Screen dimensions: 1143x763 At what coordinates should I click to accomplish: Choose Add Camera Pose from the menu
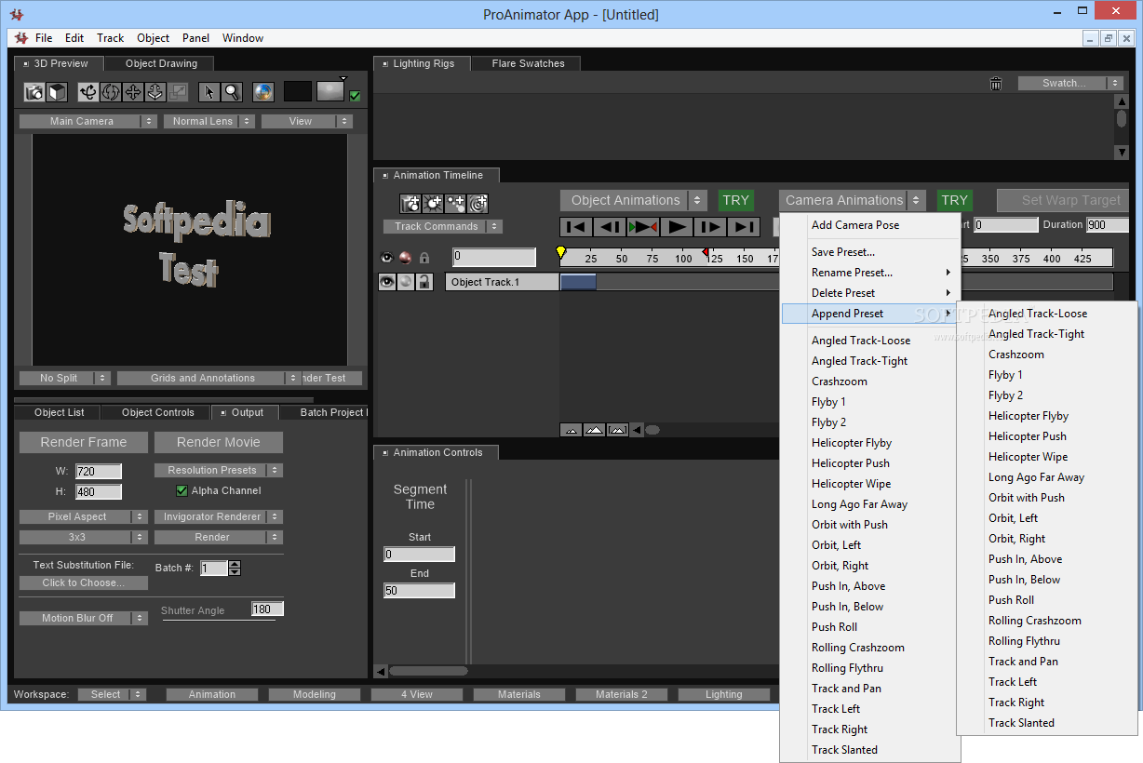[x=855, y=224]
